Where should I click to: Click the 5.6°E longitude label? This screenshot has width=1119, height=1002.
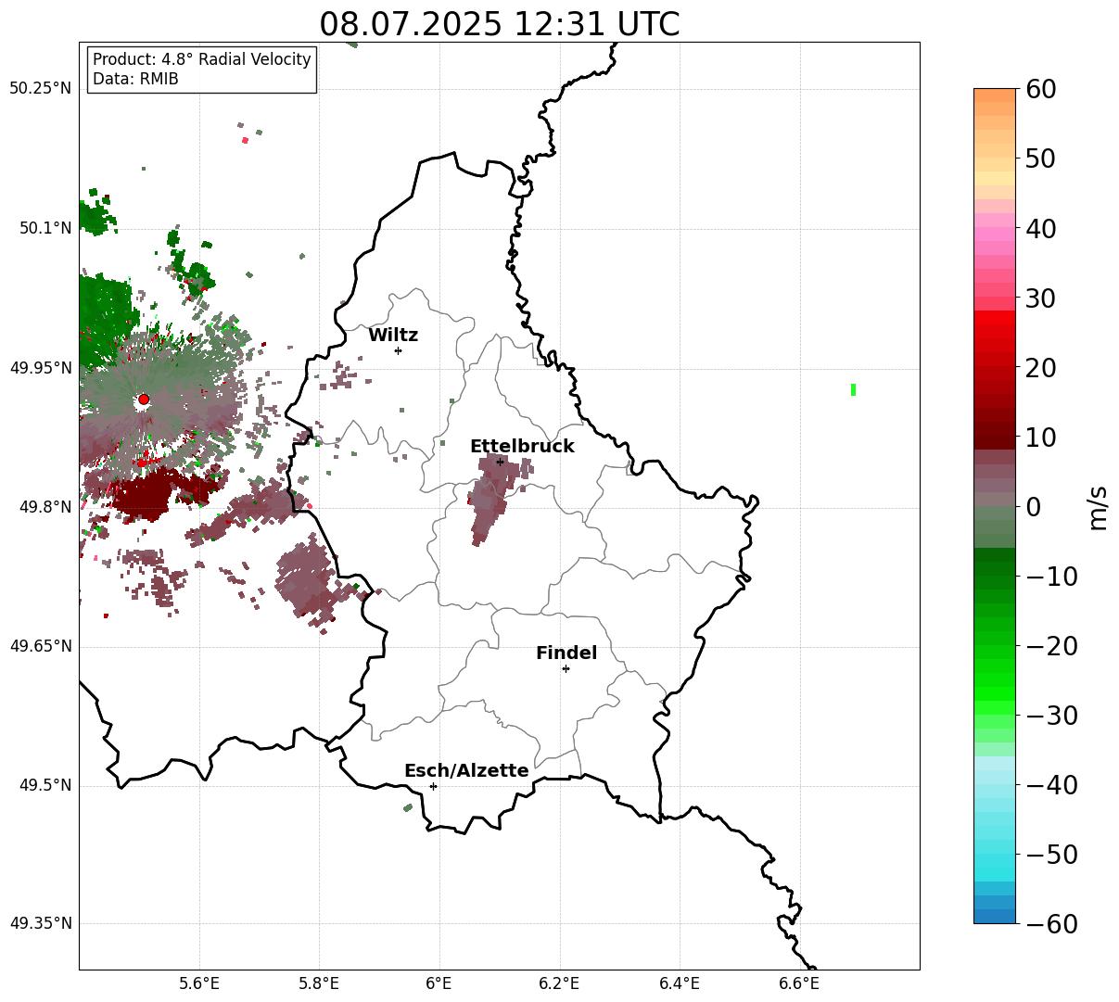coord(199,983)
